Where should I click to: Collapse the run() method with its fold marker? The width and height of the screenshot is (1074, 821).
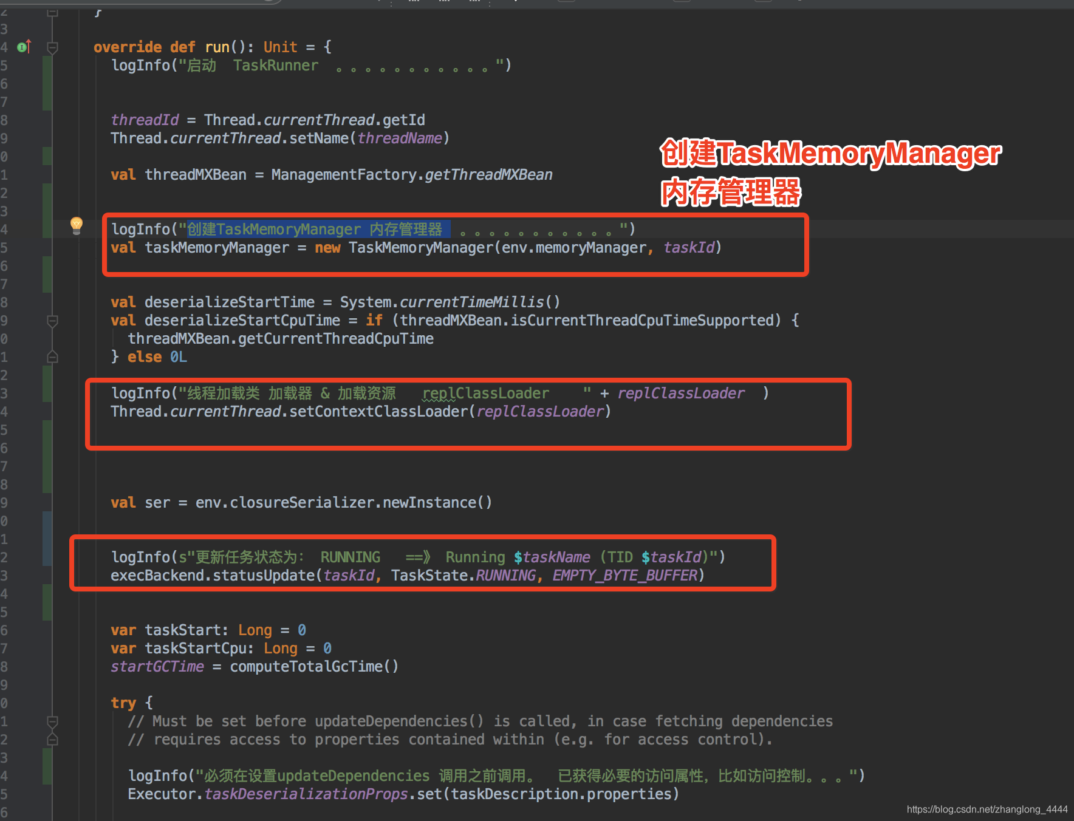click(x=52, y=46)
